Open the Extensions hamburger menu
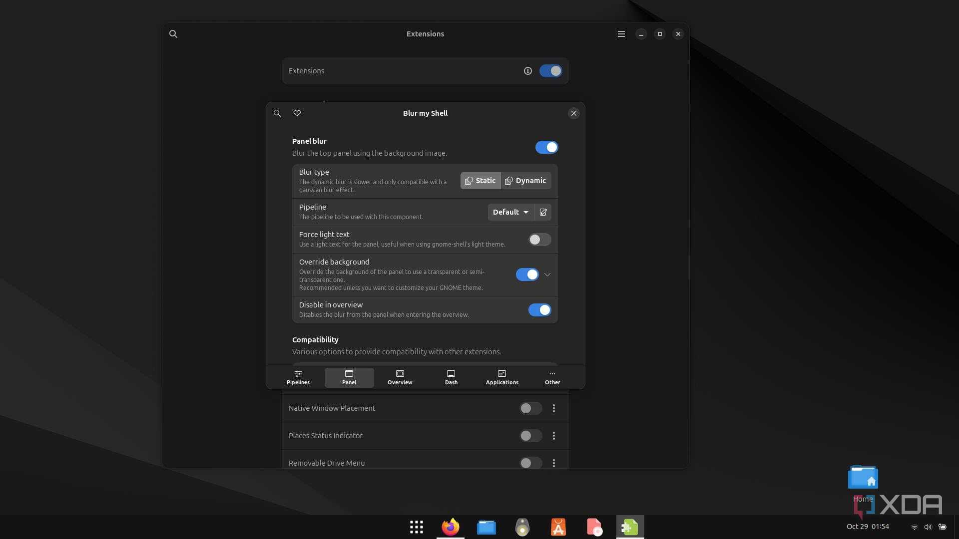 click(621, 34)
